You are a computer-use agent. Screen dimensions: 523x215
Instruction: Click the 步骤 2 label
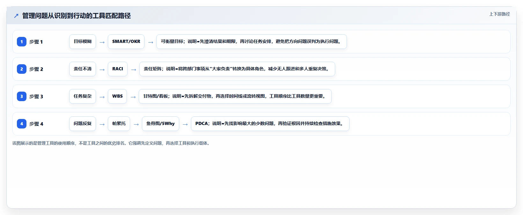(x=36, y=69)
